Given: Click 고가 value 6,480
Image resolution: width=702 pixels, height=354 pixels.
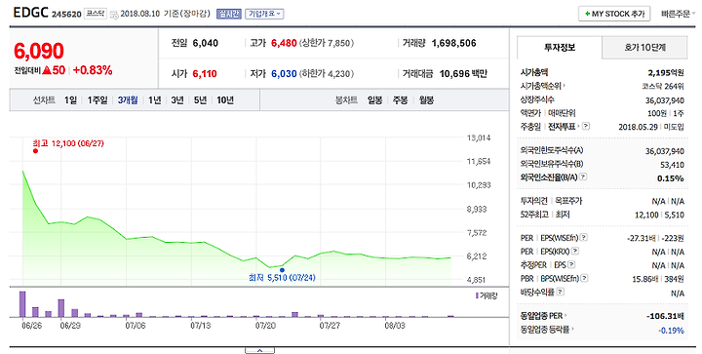Looking at the screenshot, I should [x=284, y=44].
